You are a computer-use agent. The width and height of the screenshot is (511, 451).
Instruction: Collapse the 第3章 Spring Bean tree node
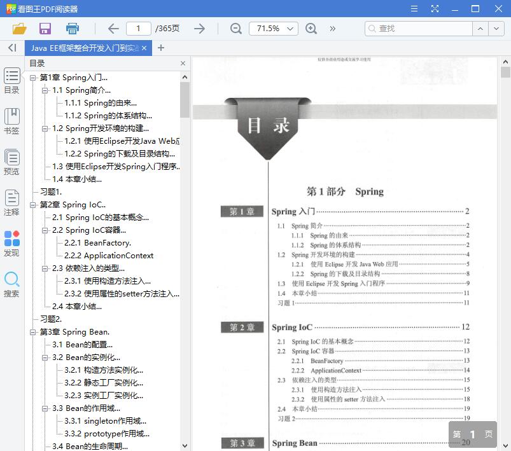coord(32,332)
